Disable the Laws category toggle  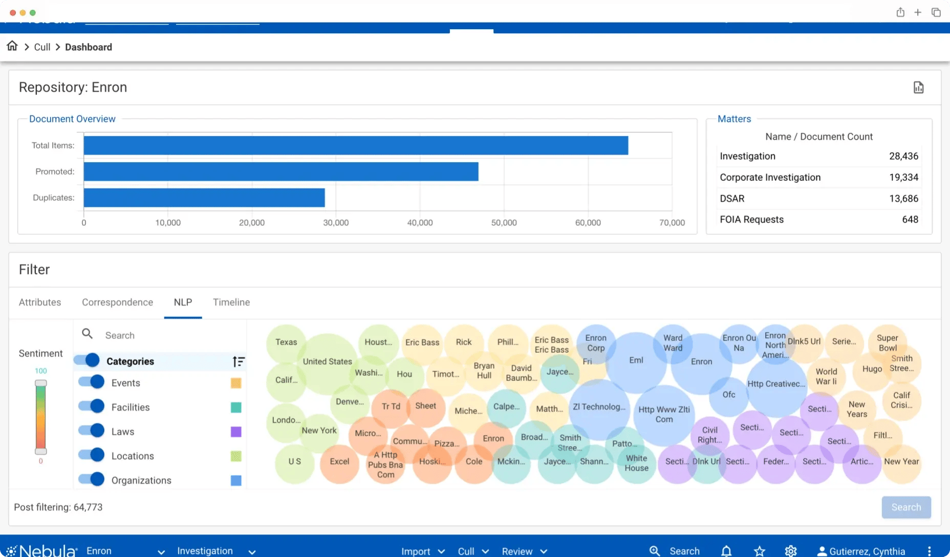coord(91,431)
